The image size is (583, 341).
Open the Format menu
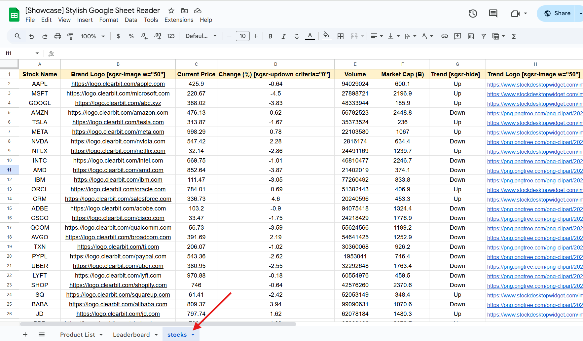tap(109, 20)
